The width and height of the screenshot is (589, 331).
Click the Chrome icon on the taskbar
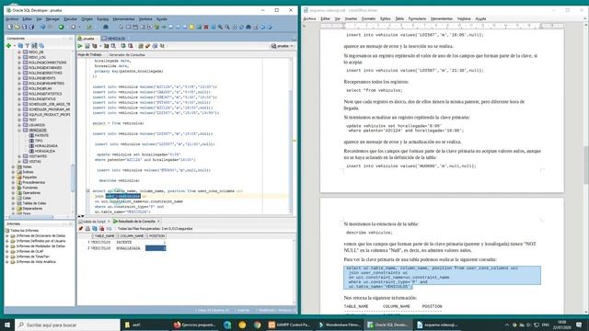tap(258, 325)
